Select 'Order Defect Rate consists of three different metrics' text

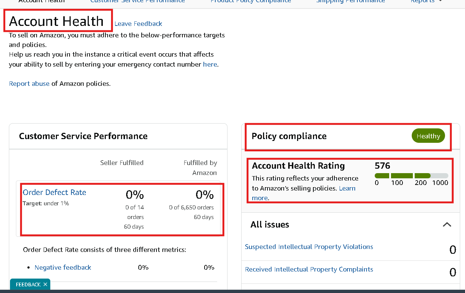pyautogui.click(x=104, y=250)
